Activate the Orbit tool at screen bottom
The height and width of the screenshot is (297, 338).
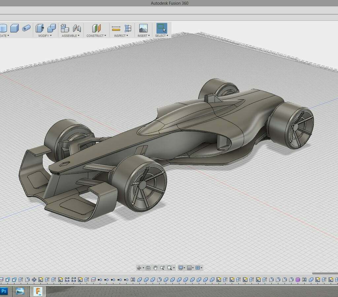pyautogui.click(x=140, y=268)
